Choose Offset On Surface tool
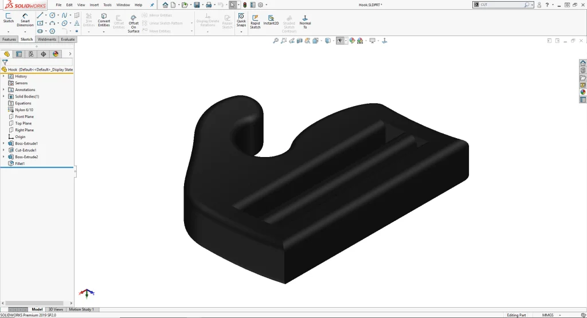This screenshot has height=318, width=587. tap(134, 23)
